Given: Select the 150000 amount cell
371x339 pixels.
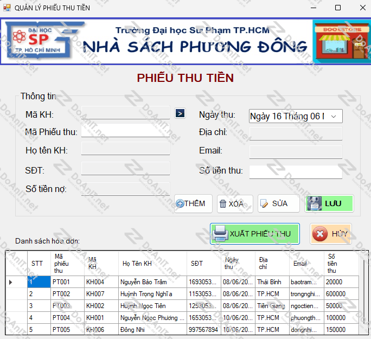Looking at the screenshot, I should (x=341, y=329).
